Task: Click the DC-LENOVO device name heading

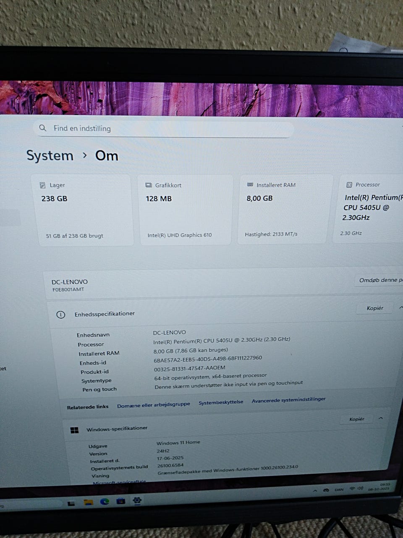Action: point(70,282)
